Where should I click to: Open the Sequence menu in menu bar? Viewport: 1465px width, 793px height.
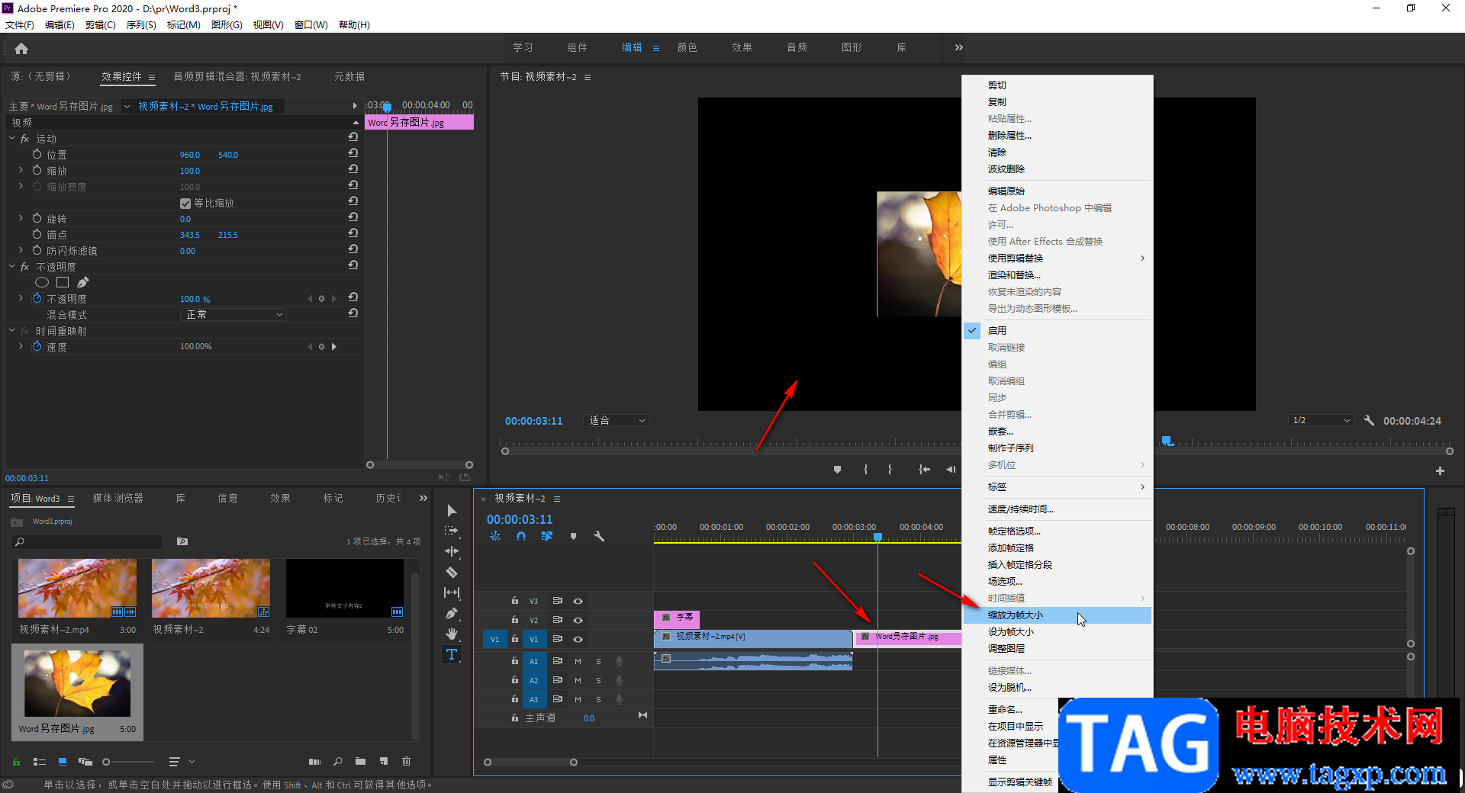[x=141, y=25]
